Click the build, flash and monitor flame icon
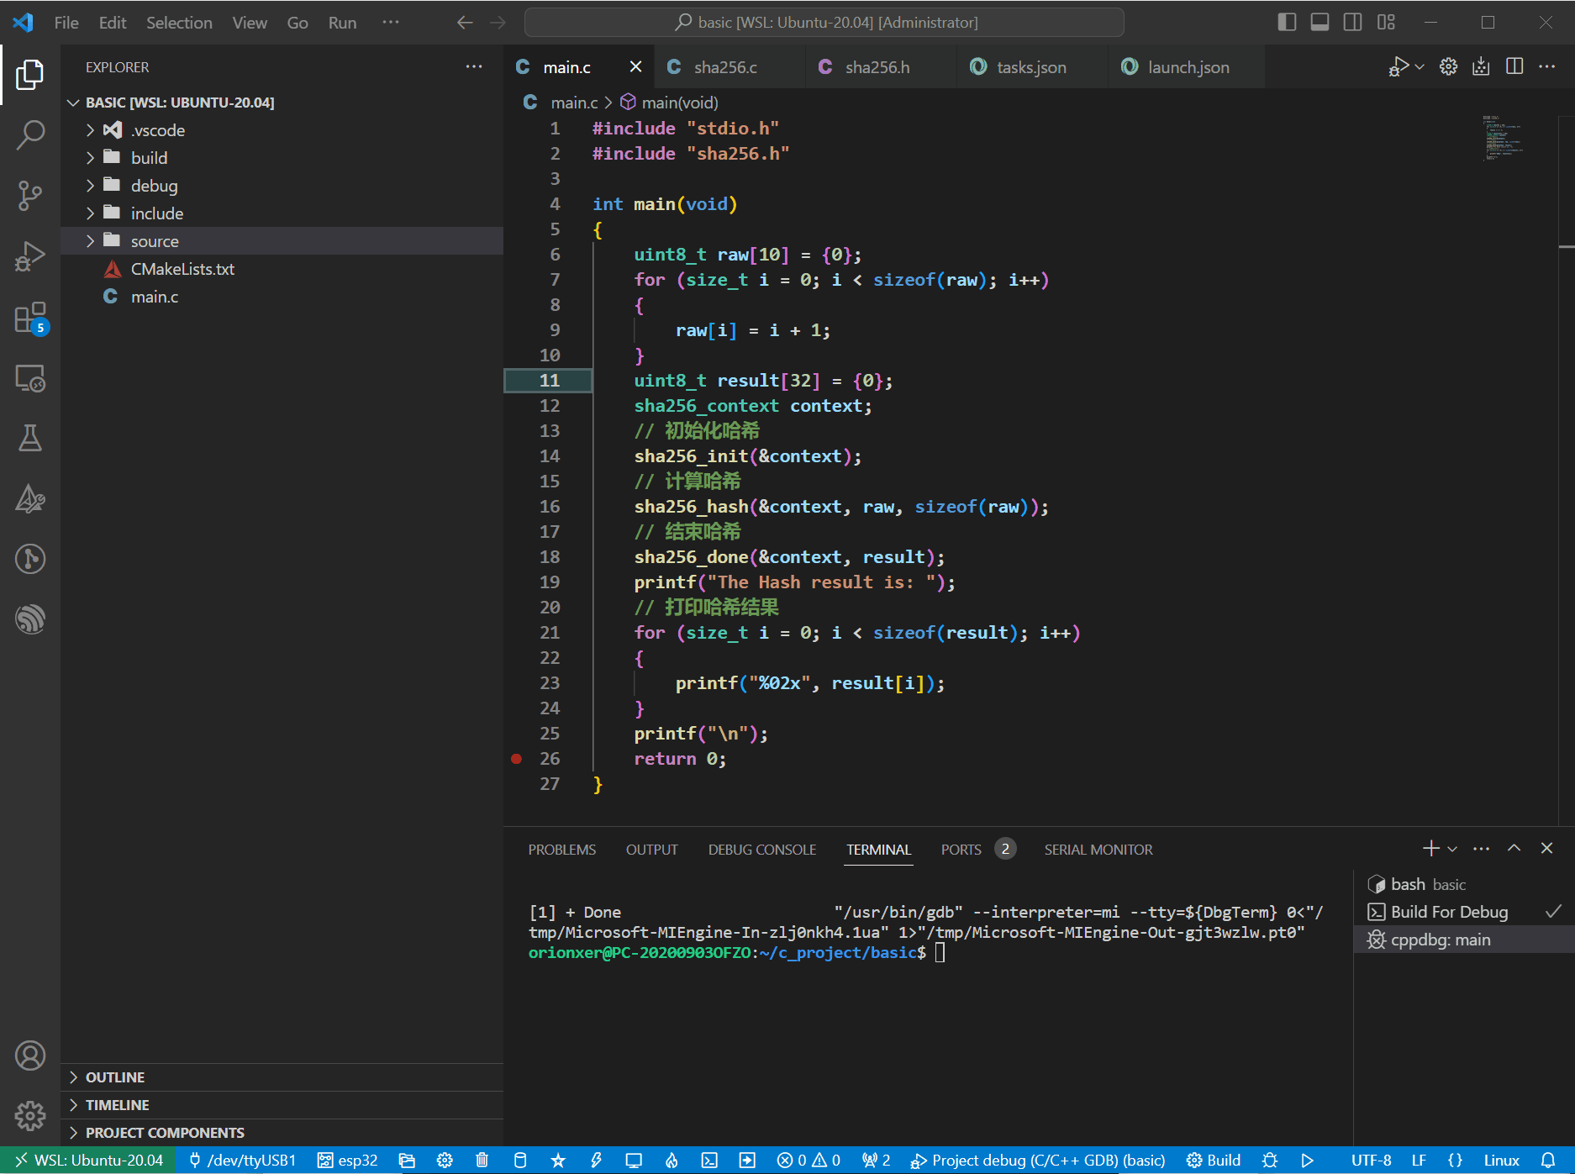1575x1174 pixels. [672, 1161]
